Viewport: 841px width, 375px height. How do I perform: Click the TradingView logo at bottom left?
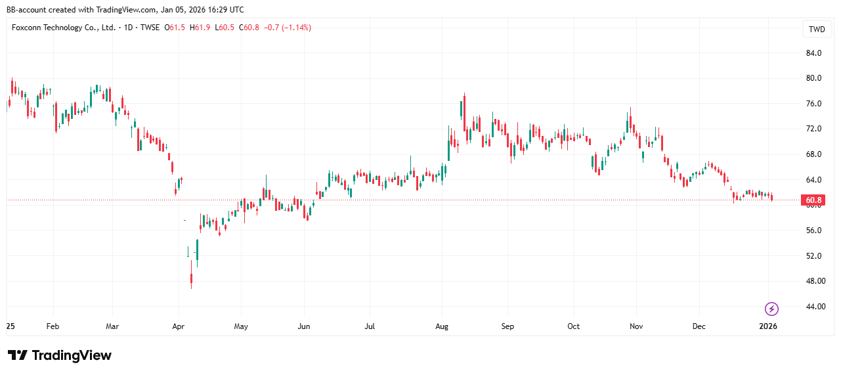(x=60, y=355)
